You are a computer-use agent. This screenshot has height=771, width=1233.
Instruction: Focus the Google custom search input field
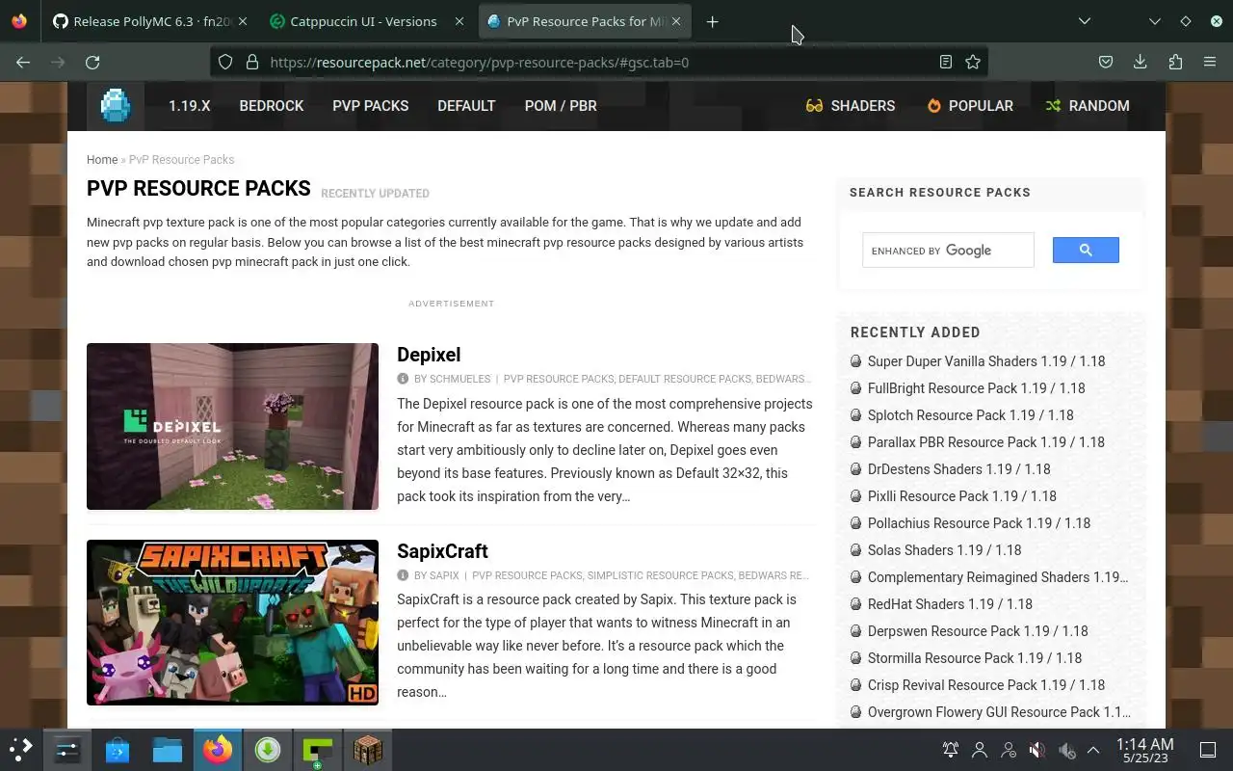pyautogui.click(x=948, y=251)
